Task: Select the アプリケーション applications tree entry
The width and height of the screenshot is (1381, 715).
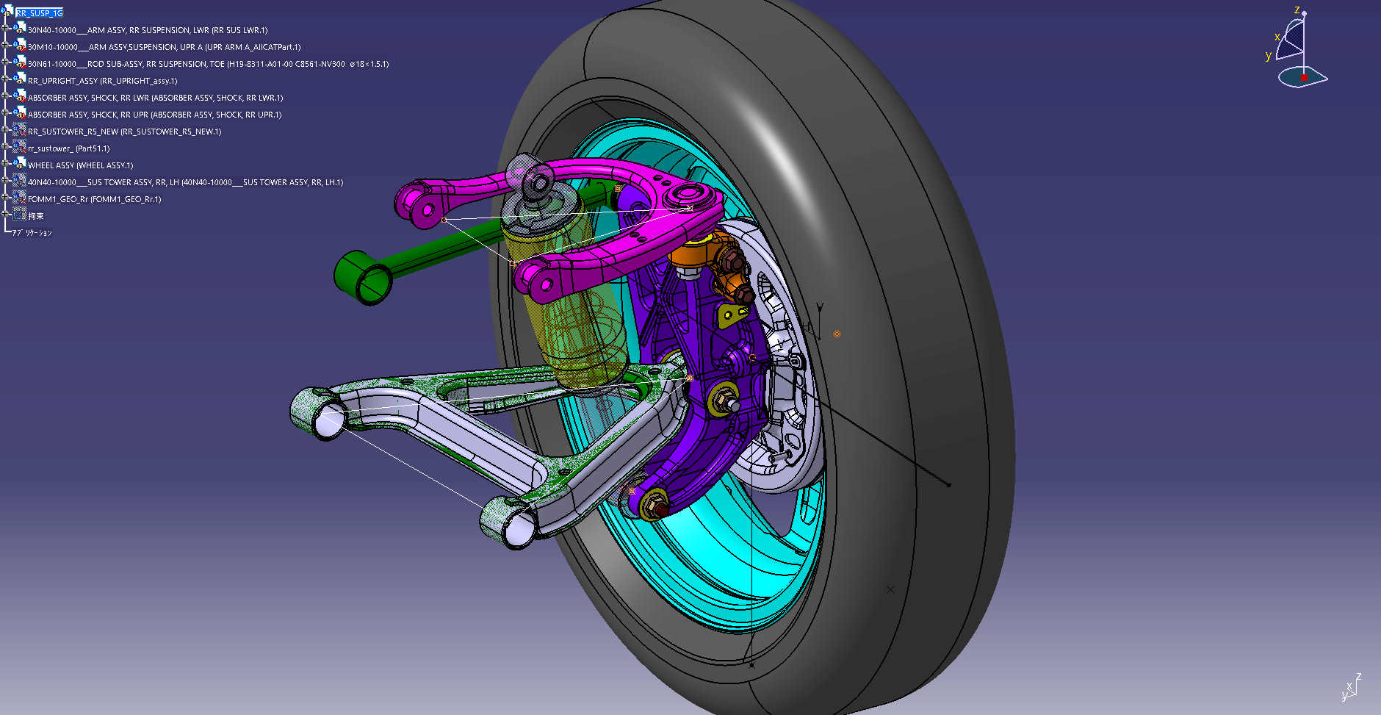Action: 32,233
